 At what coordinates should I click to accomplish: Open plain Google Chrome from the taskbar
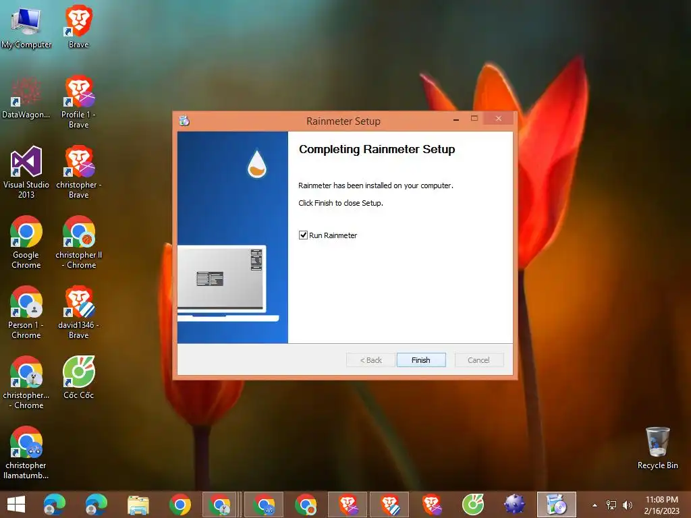[x=179, y=505]
